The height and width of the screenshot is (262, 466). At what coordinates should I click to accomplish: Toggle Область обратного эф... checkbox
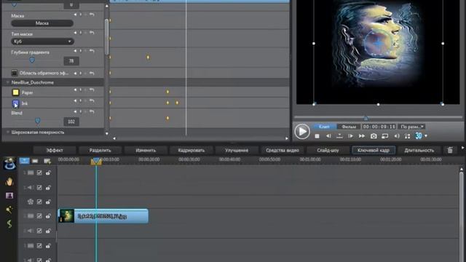tap(15, 73)
